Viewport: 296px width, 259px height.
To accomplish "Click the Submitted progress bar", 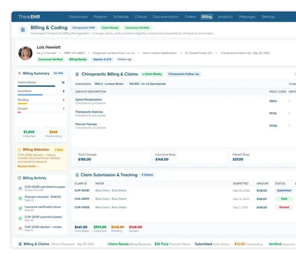I will [x=41, y=95].
